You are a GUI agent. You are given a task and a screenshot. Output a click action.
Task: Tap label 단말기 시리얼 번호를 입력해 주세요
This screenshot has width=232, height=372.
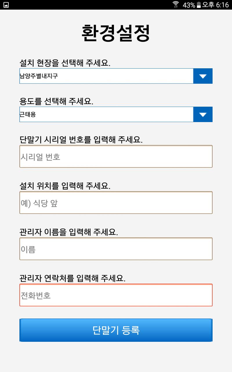pos(81,139)
